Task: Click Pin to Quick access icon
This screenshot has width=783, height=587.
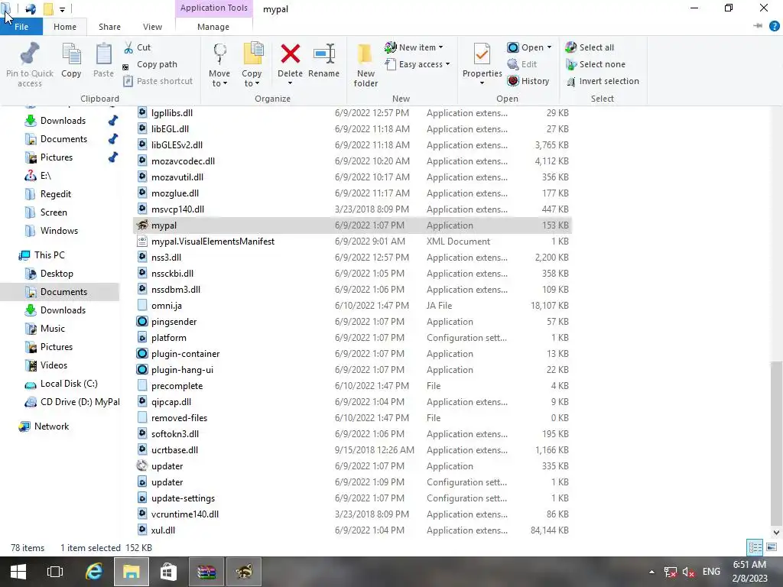Action: [x=30, y=54]
